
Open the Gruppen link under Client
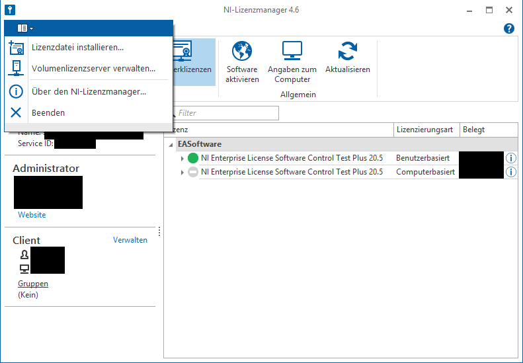tap(33, 284)
